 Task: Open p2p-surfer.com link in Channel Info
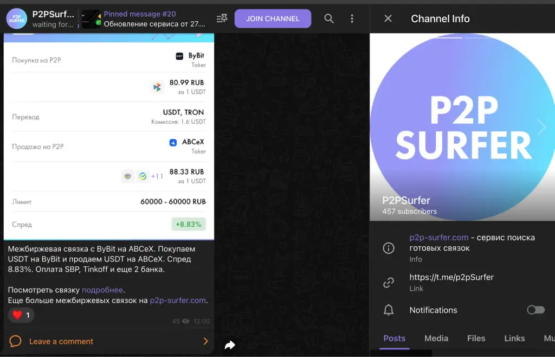pyautogui.click(x=439, y=237)
